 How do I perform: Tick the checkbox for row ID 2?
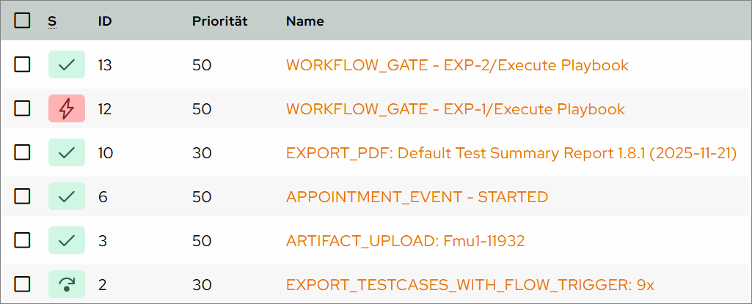23,284
